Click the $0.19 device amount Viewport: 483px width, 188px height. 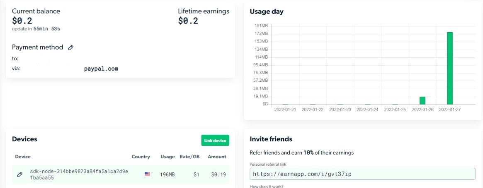click(x=219, y=174)
